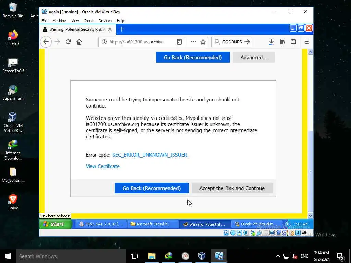Click USB device icon in VirtualBox status bar

pyautogui.click(x=259, y=233)
